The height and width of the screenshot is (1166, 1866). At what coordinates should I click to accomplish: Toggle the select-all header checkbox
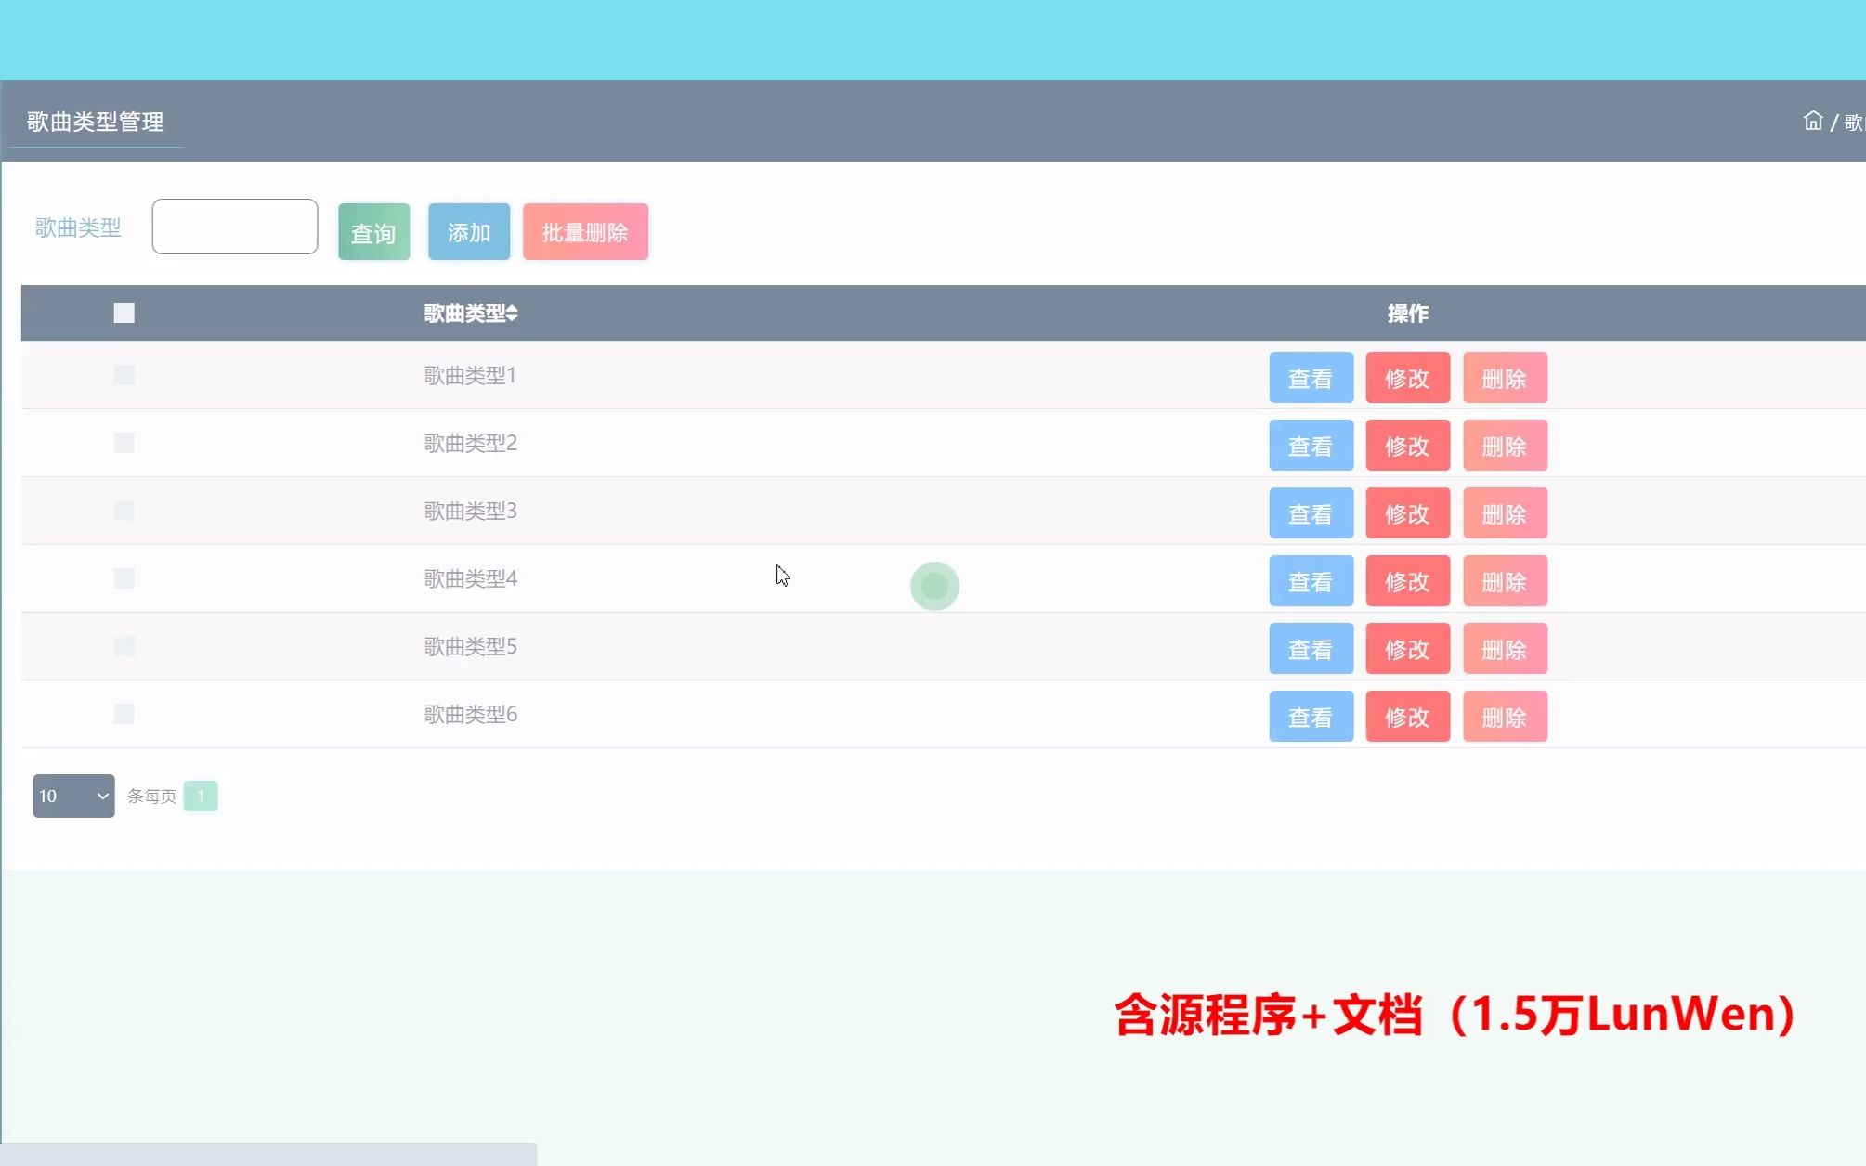pyautogui.click(x=124, y=313)
